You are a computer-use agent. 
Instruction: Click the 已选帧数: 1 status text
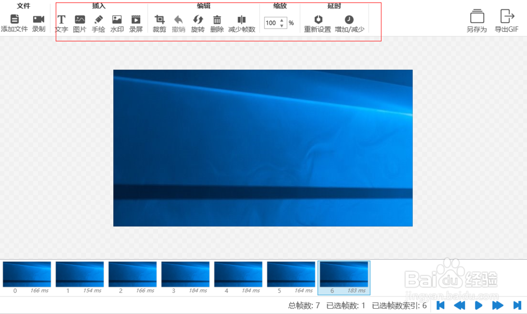click(346, 305)
